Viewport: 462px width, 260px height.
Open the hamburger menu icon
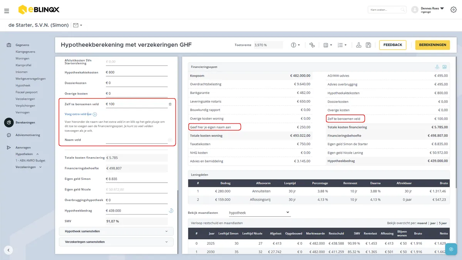[7, 11]
